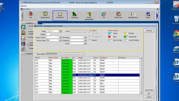Click the room list scrollbar up arrow
Screen dimensions: 179x101
pyautogui.click(x=141, y=58)
